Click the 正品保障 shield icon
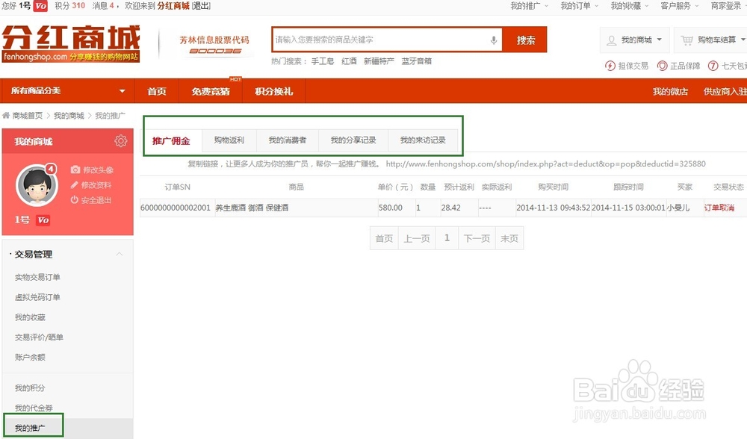Viewport: 747px width, 439px height. tap(662, 66)
